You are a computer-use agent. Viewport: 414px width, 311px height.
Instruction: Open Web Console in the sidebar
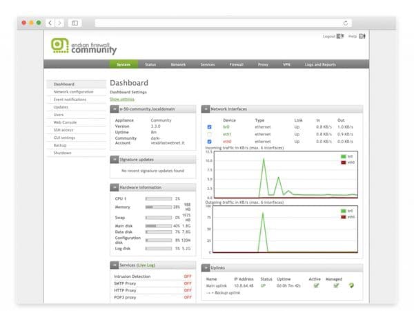(77, 122)
